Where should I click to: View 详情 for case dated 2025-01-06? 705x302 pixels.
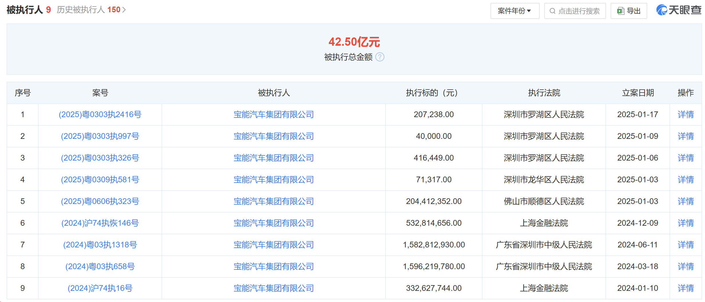686,158
